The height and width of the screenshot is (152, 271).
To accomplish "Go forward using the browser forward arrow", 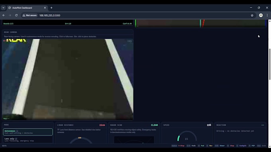I will tap(10, 15).
